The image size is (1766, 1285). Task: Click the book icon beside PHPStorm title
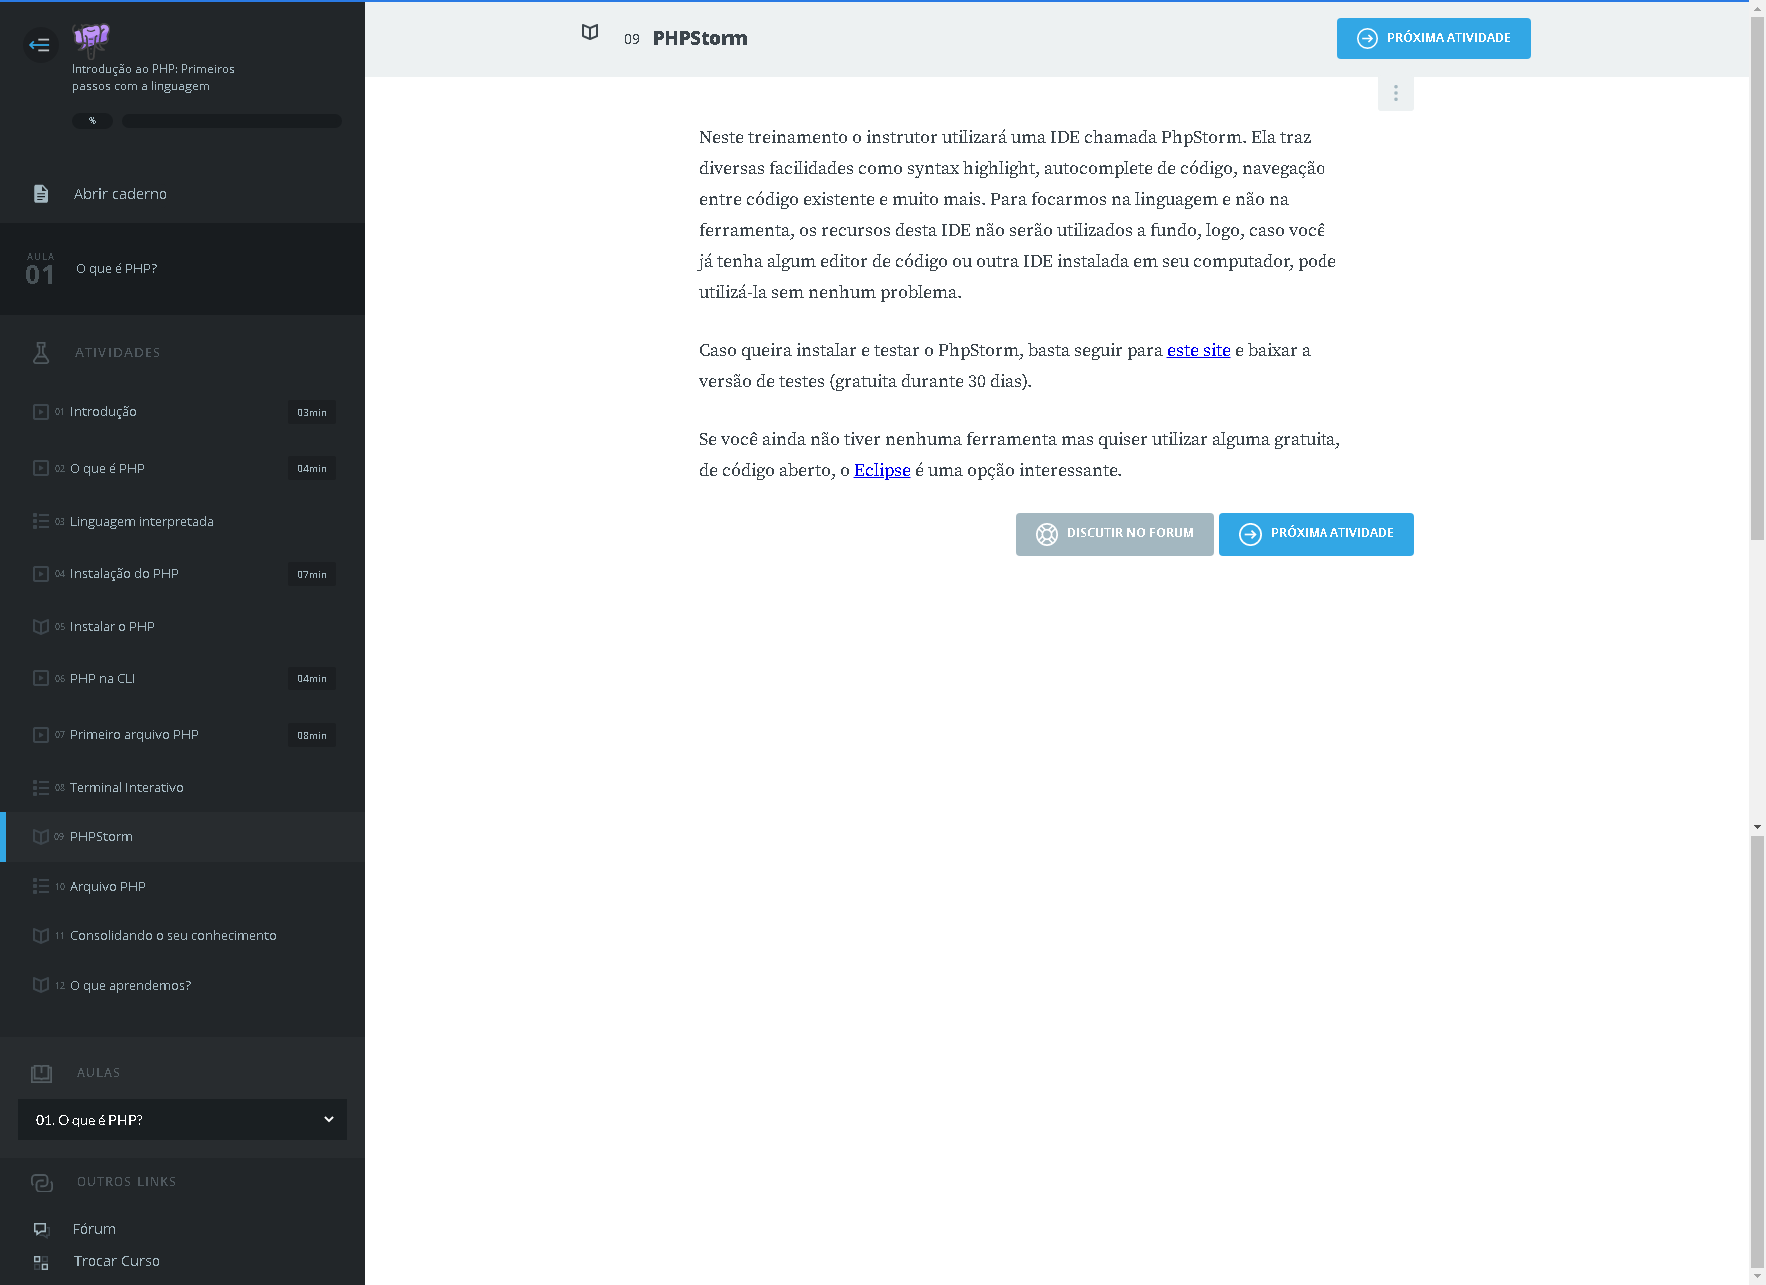click(x=590, y=33)
